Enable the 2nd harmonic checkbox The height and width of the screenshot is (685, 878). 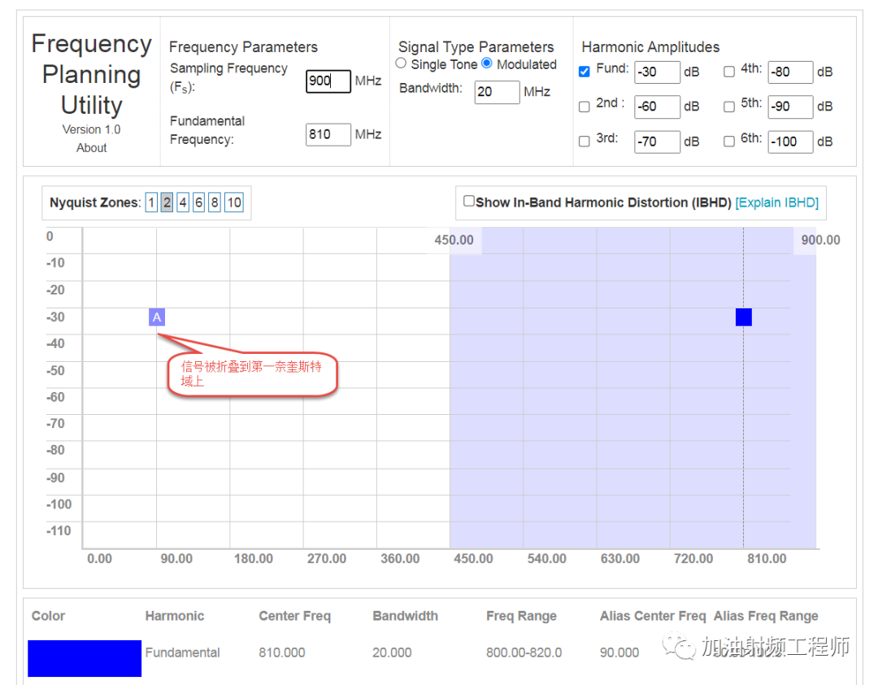584,107
